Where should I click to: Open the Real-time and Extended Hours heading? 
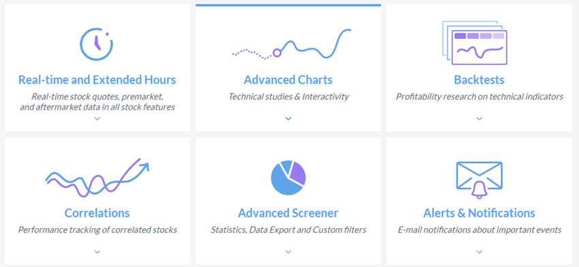click(x=97, y=80)
